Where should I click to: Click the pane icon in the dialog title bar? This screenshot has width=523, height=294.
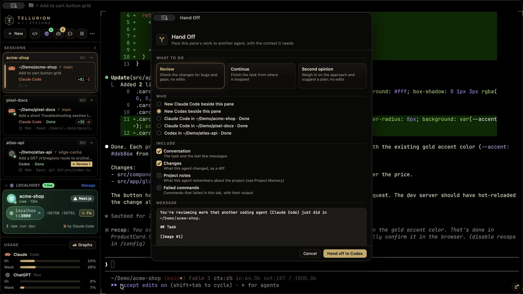164,18
